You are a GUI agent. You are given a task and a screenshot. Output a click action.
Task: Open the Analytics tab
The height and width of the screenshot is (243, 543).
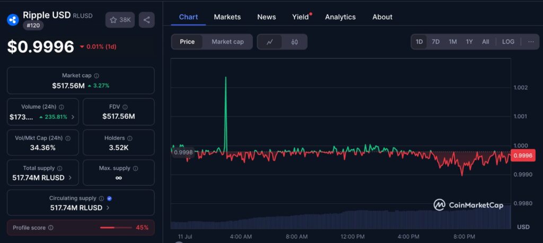coord(340,17)
